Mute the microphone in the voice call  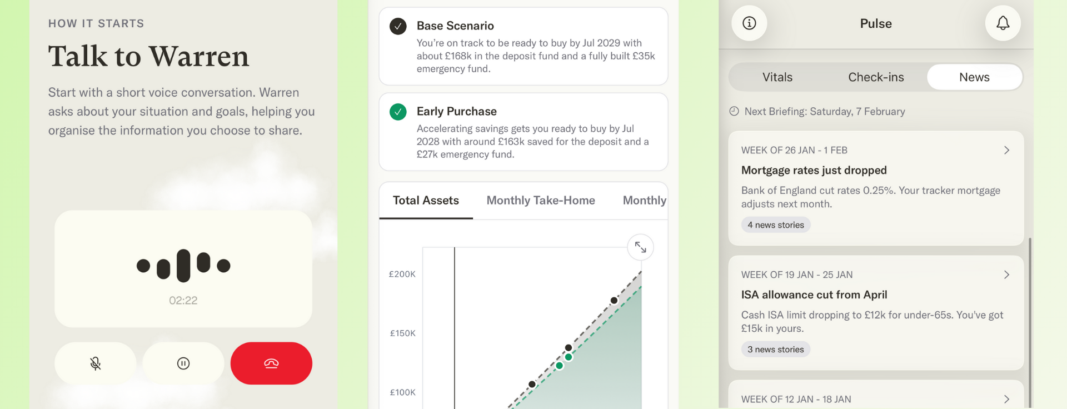(96, 363)
